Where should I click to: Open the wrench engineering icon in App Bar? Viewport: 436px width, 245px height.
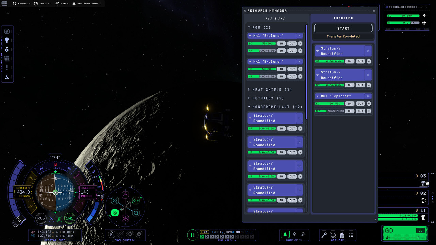click(324, 235)
